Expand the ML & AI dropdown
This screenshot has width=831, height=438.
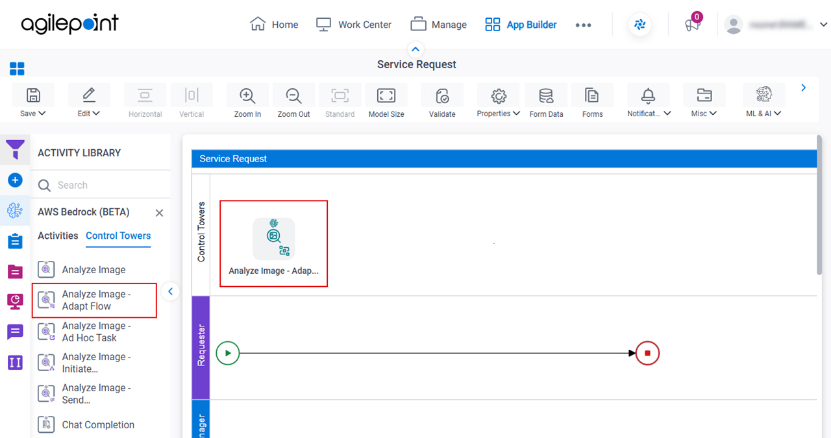click(777, 114)
